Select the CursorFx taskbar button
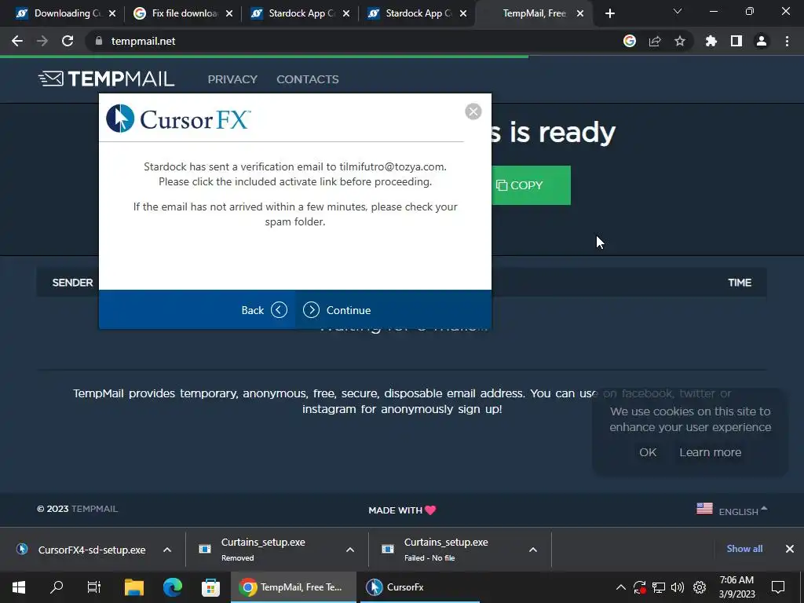 (x=419, y=587)
